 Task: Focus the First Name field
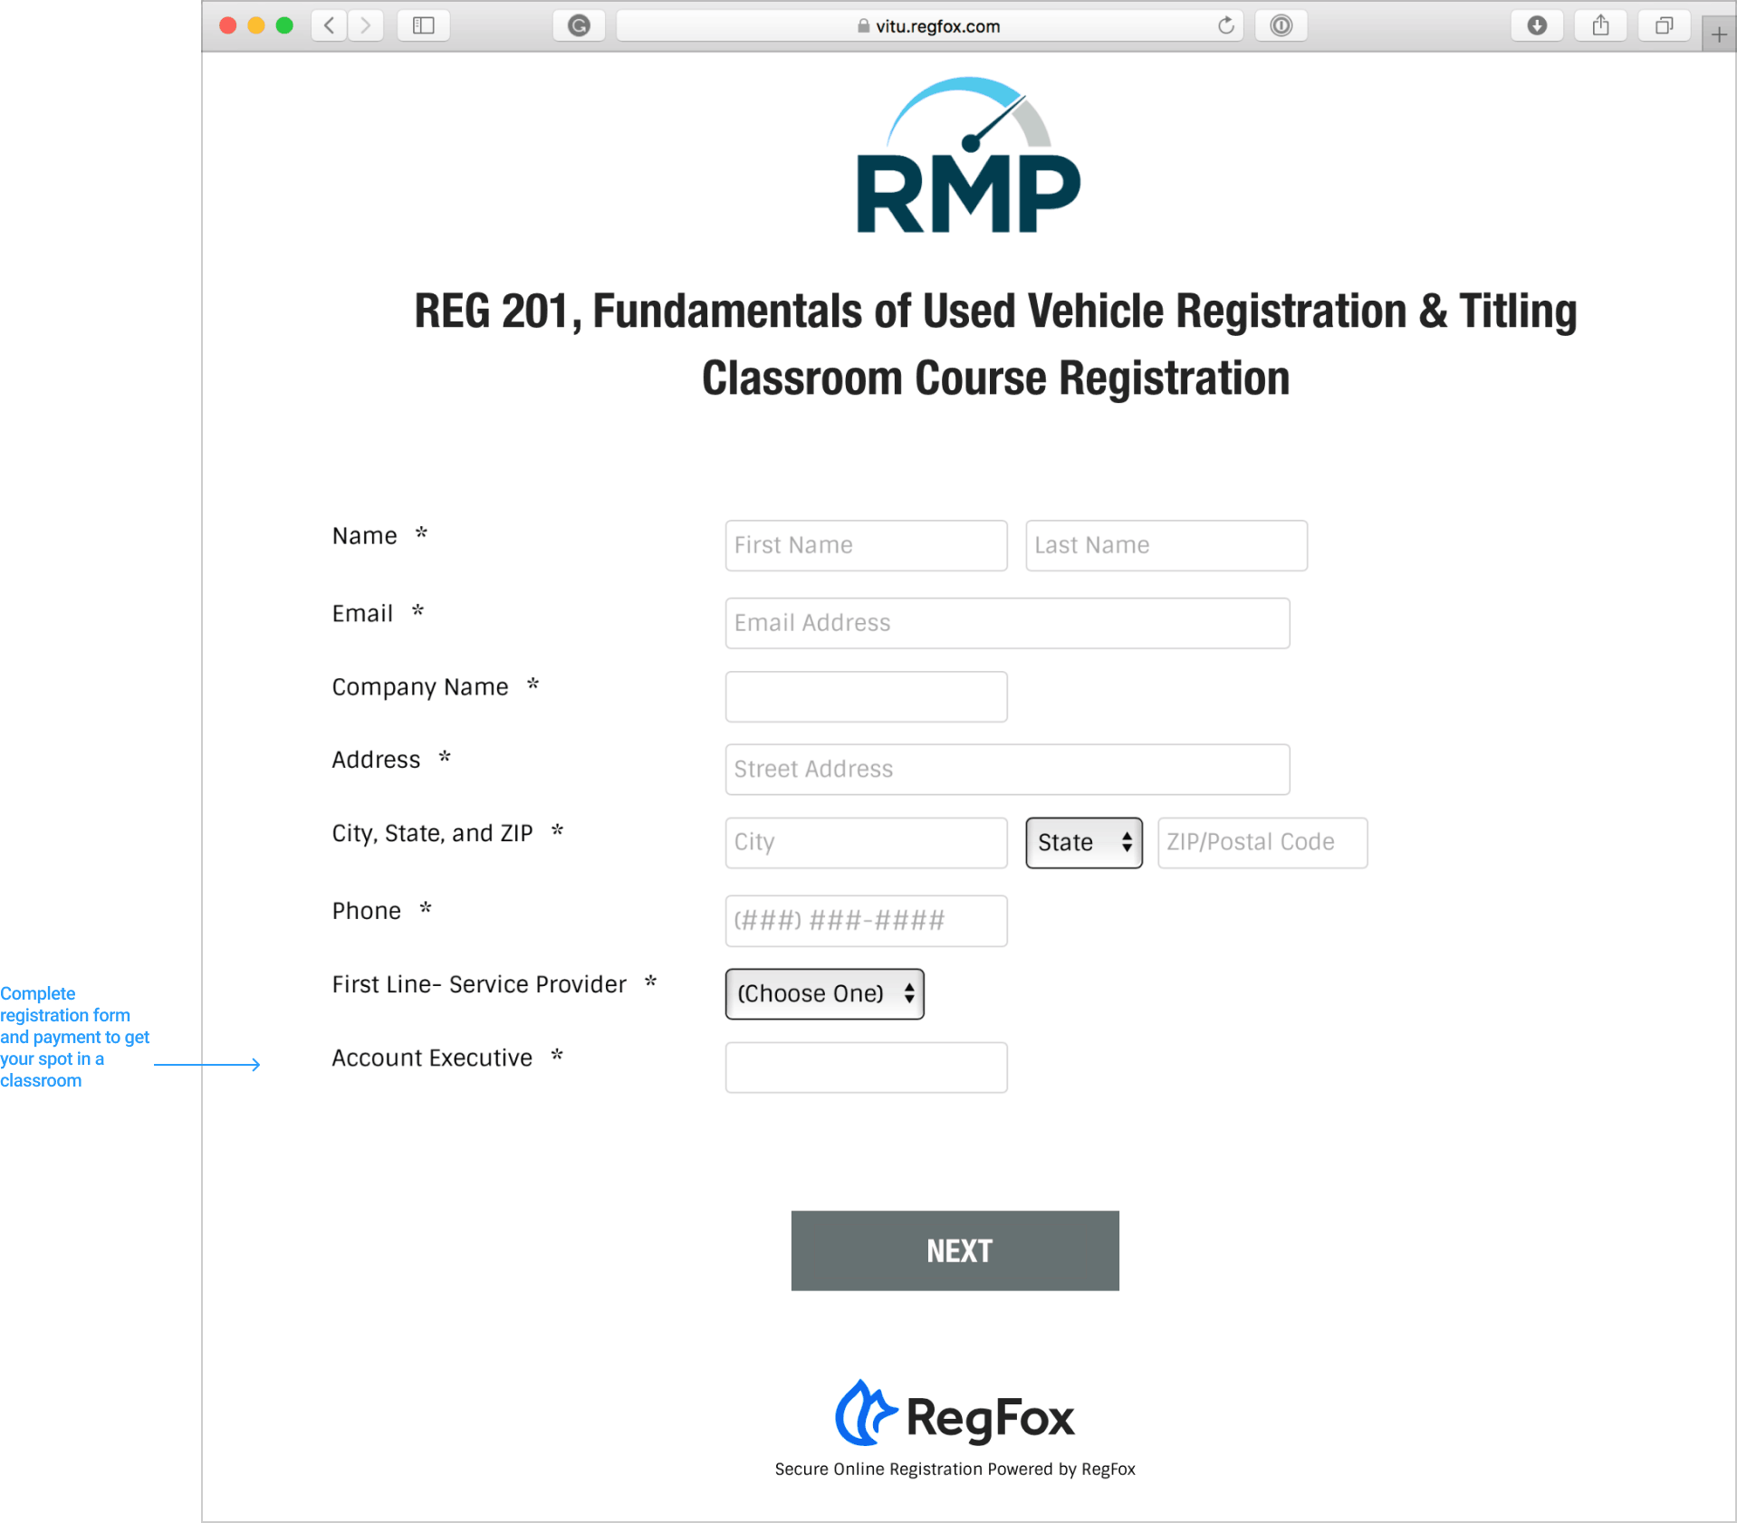pos(866,545)
